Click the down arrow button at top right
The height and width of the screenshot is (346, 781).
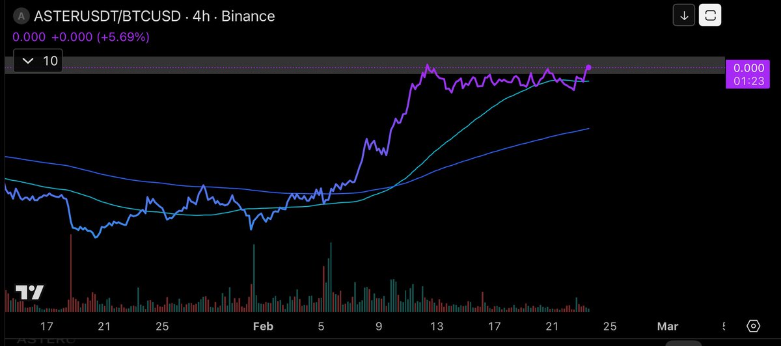coord(684,16)
